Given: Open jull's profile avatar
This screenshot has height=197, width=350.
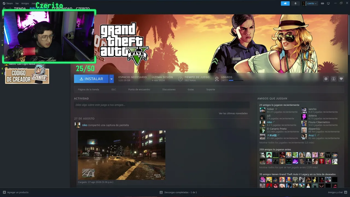Looking at the screenshot, I should 262,117.
